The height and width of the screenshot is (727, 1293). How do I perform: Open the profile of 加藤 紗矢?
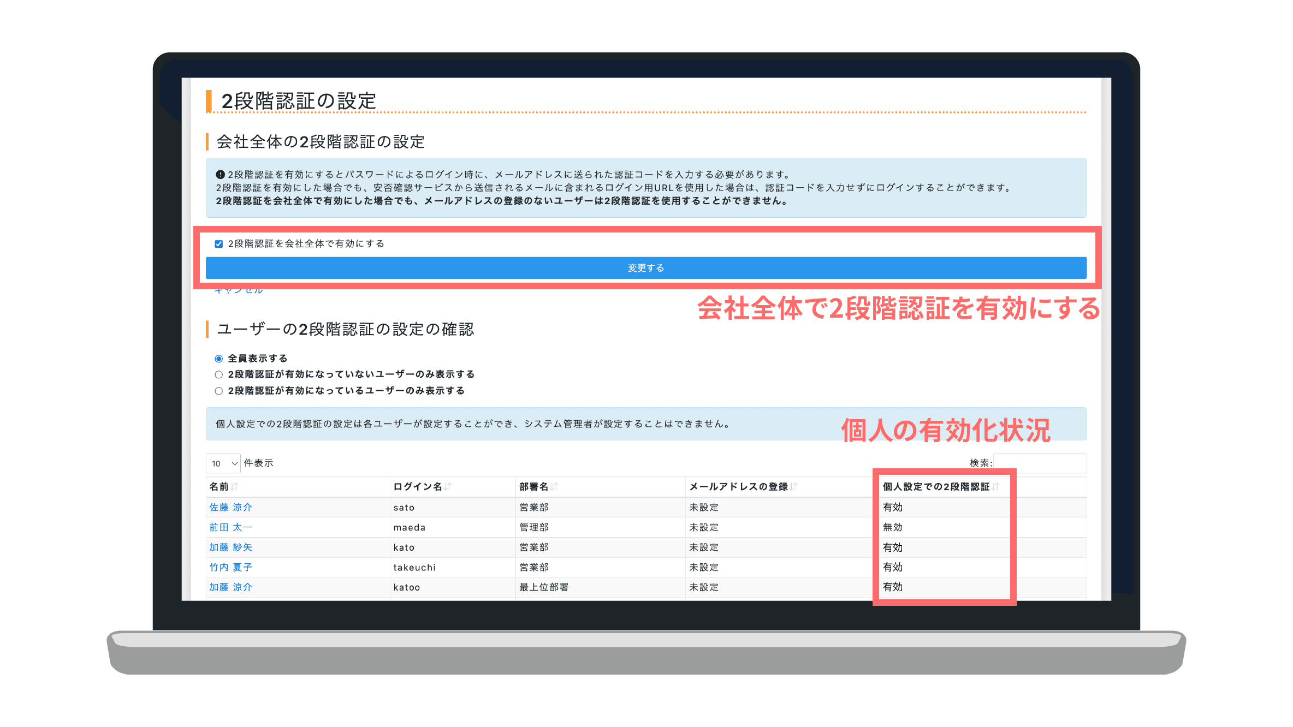tap(230, 547)
